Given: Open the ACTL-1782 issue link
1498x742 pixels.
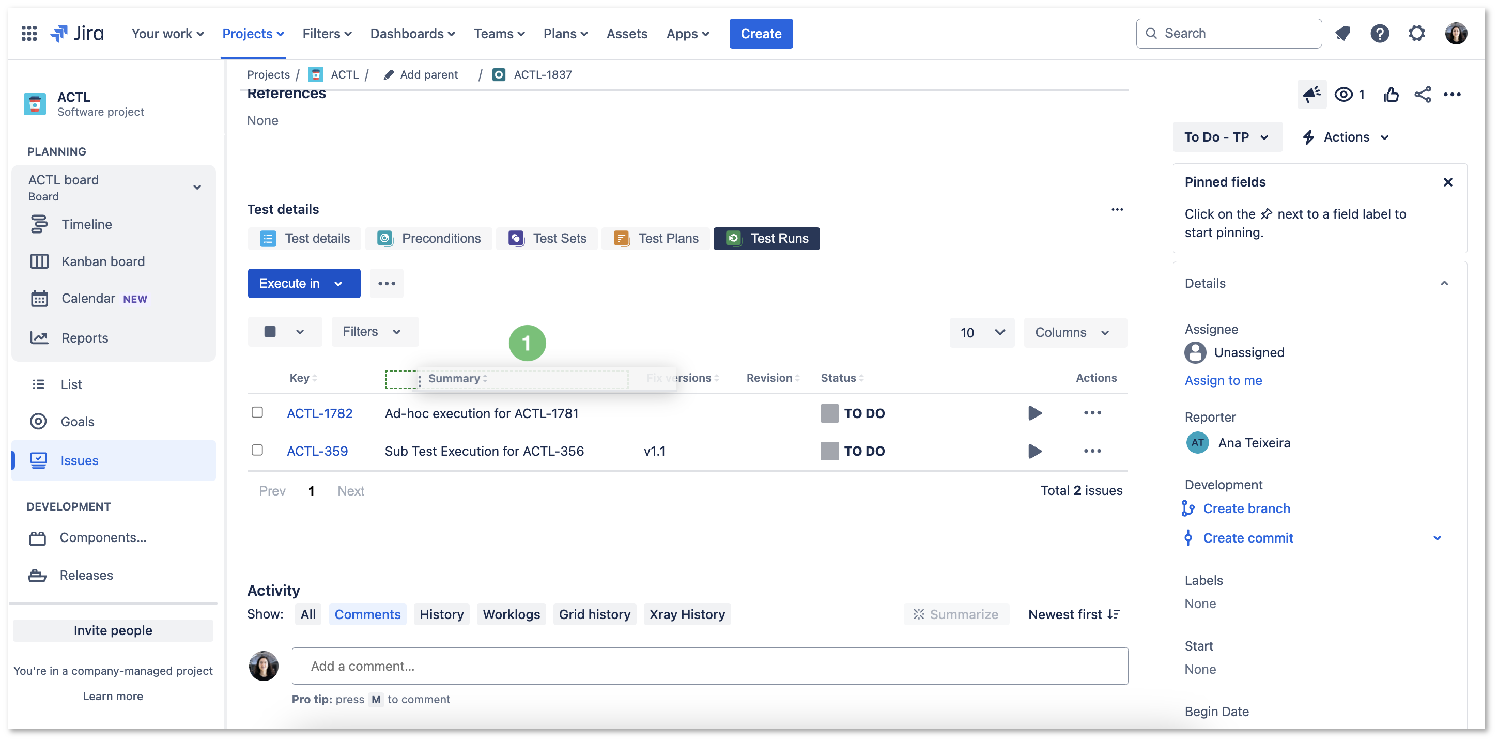Looking at the screenshot, I should tap(319, 413).
